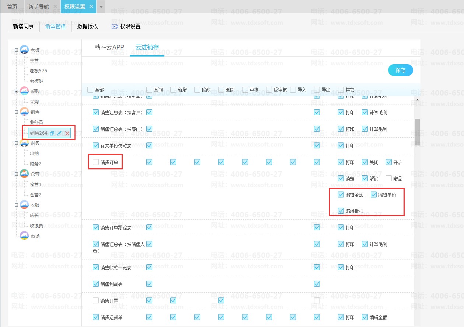Close the 权限设置 tab with its X icon
464x327 pixels.
[91, 7]
